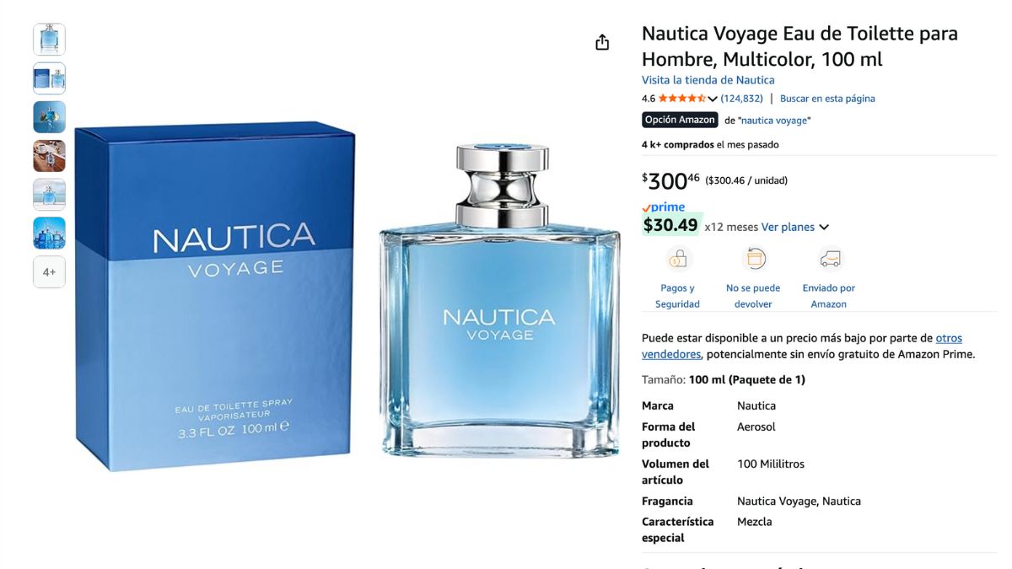Select the sixth blue collection thumbnail
The width and height of the screenshot is (1012, 569).
tap(49, 234)
